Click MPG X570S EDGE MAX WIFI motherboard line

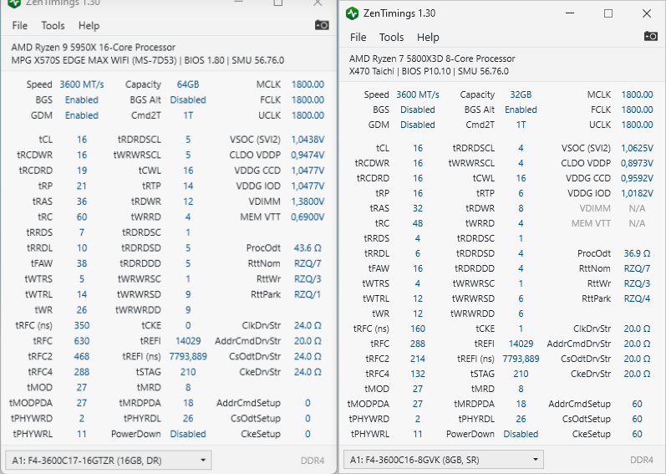[147, 60]
